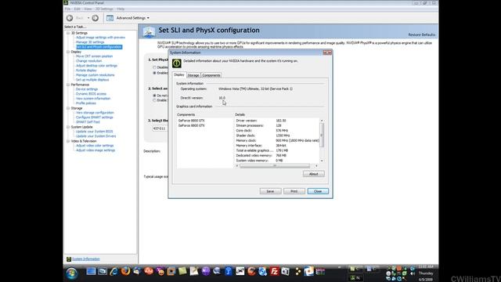
Task: Launch Firefox from the taskbar
Action: tap(125, 271)
